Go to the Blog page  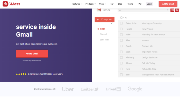pyautogui.click(x=120, y=4)
